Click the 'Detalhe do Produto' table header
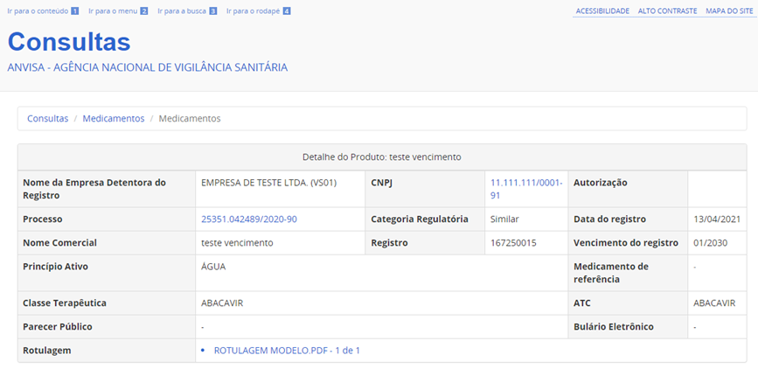The image size is (758, 369). pyautogui.click(x=381, y=157)
